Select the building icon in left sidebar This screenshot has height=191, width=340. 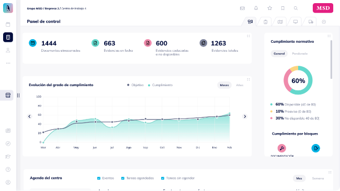pyautogui.click(x=8, y=37)
